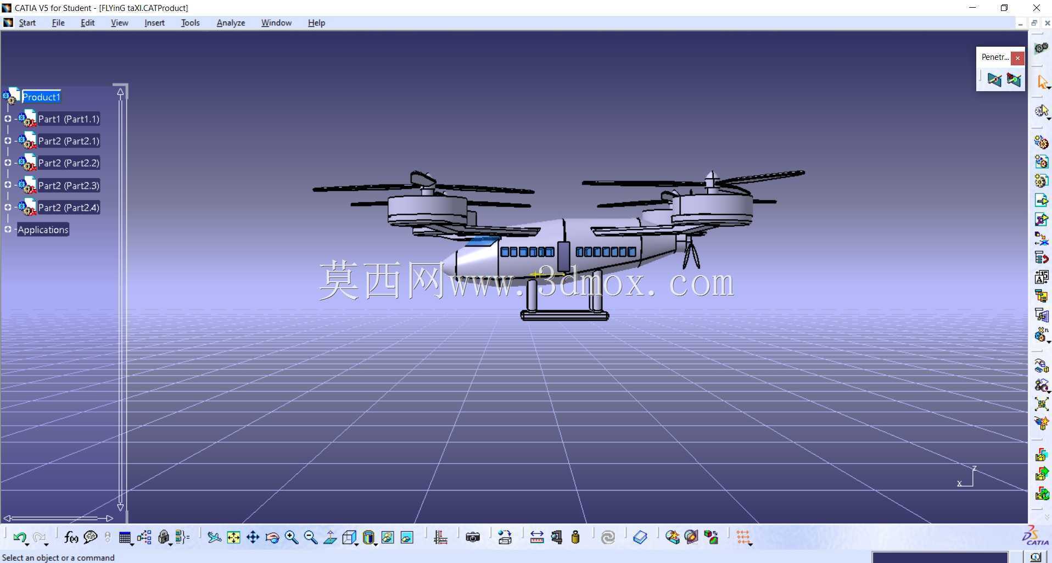
Task: Click the Hide/Show icon
Action: tap(388, 537)
